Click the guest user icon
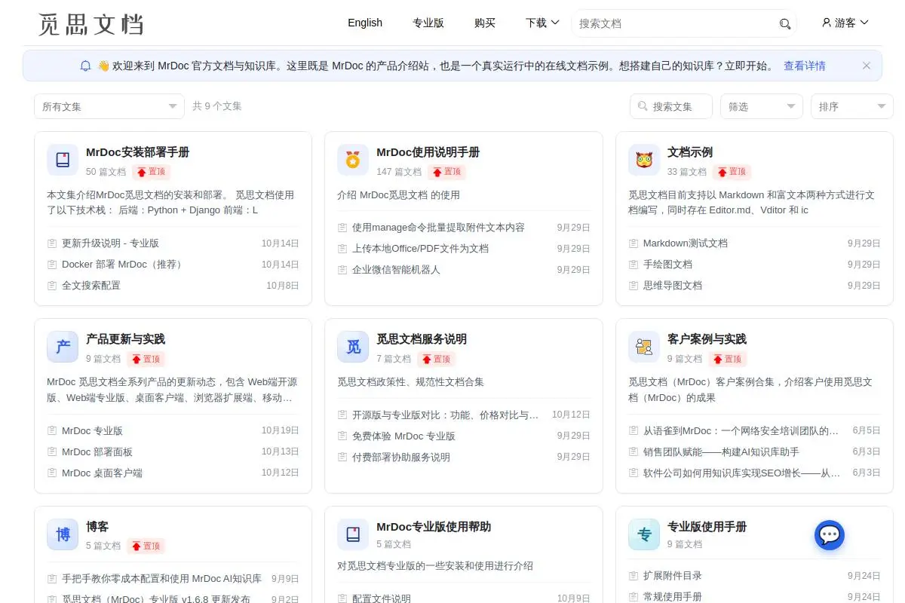This screenshot has width=905, height=603. [827, 23]
